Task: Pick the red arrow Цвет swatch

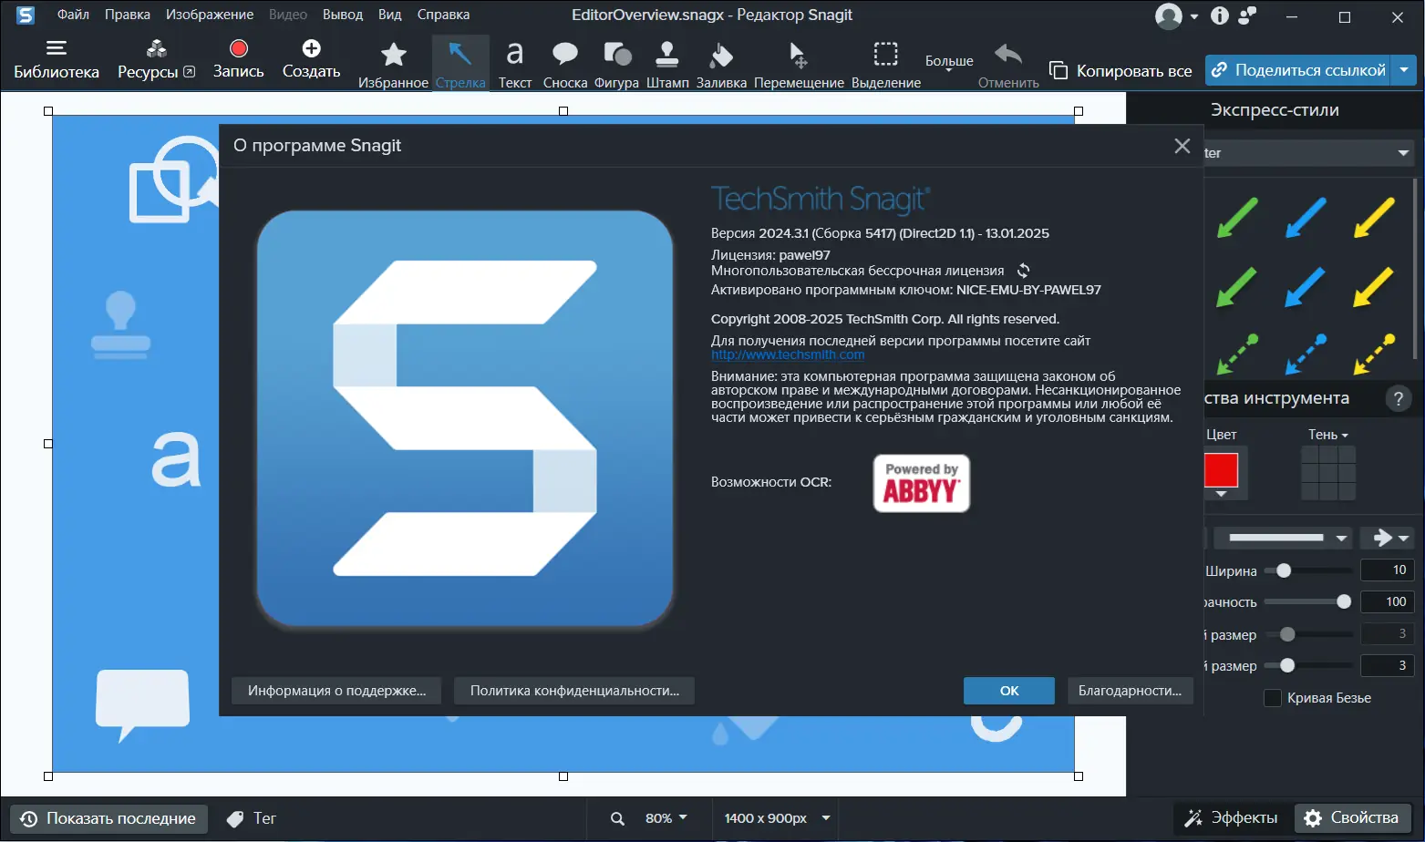Action: click(x=1223, y=472)
